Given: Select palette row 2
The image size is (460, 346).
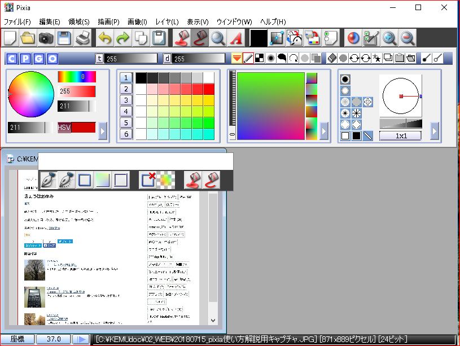Looking at the screenshot, I should [126, 89].
